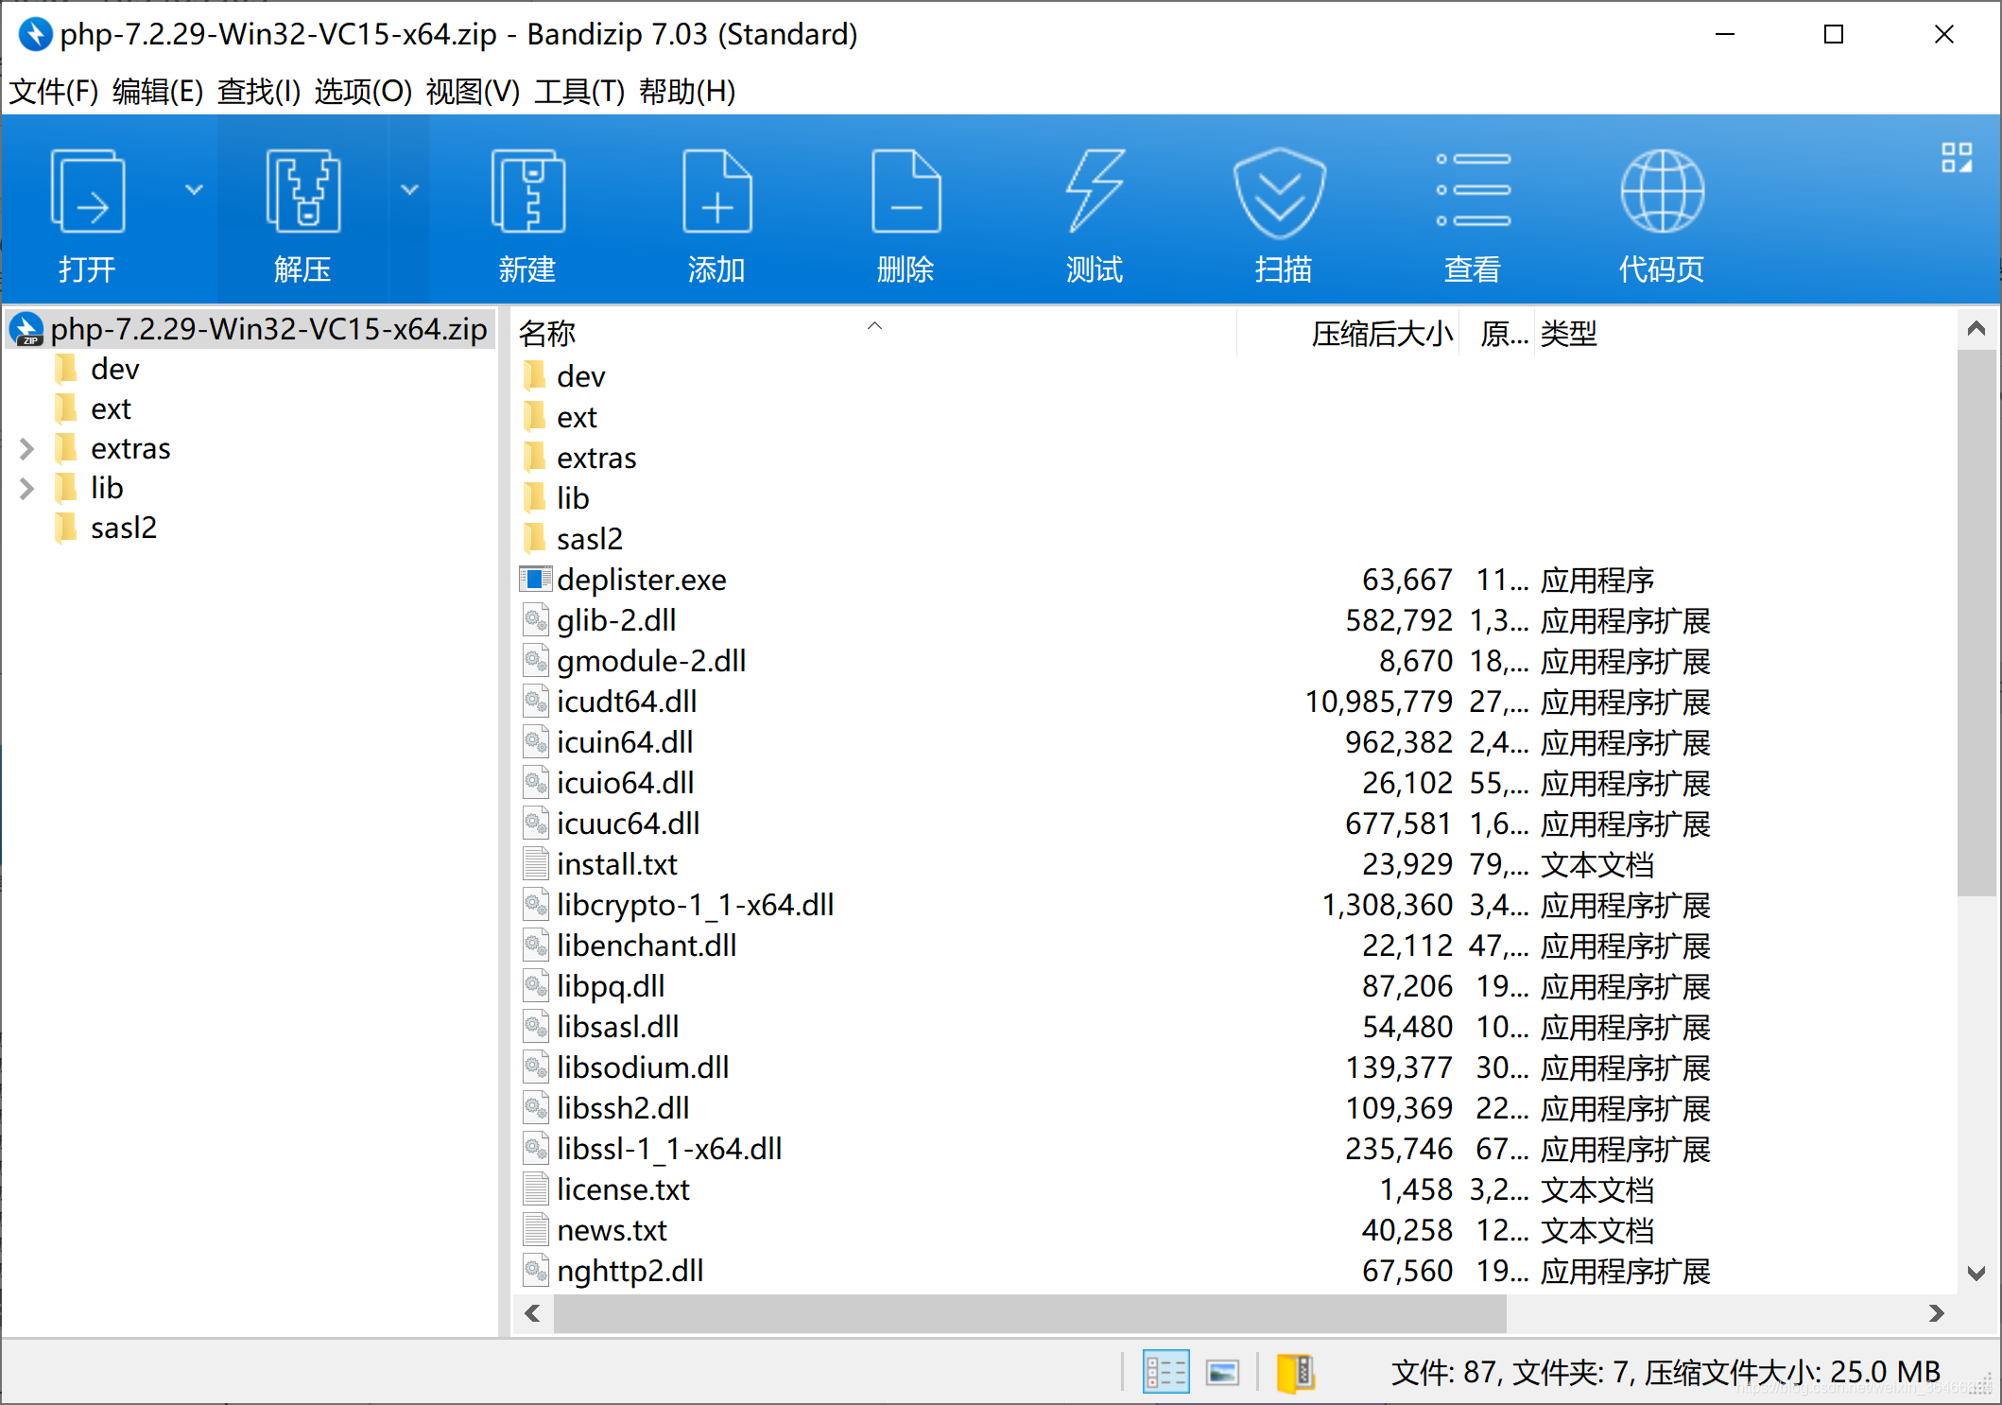Screen dimensions: 2002x1405
Task: Click scroll left arrow of horizontal scrollbar
Action: 532,1313
